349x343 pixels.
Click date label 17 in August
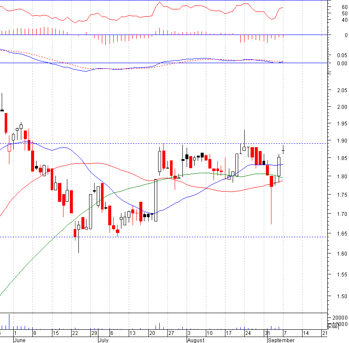[228, 333]
